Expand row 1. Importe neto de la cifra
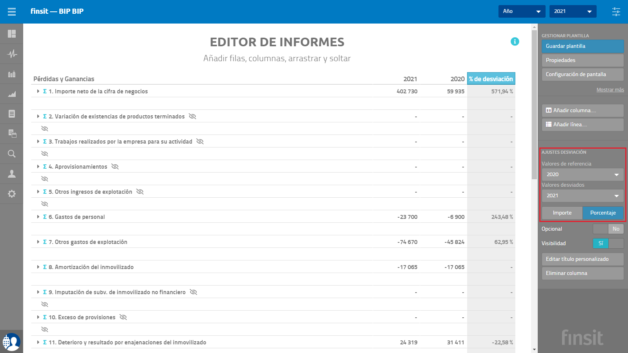This screenshot has height=353, width=628. [38, 91]
